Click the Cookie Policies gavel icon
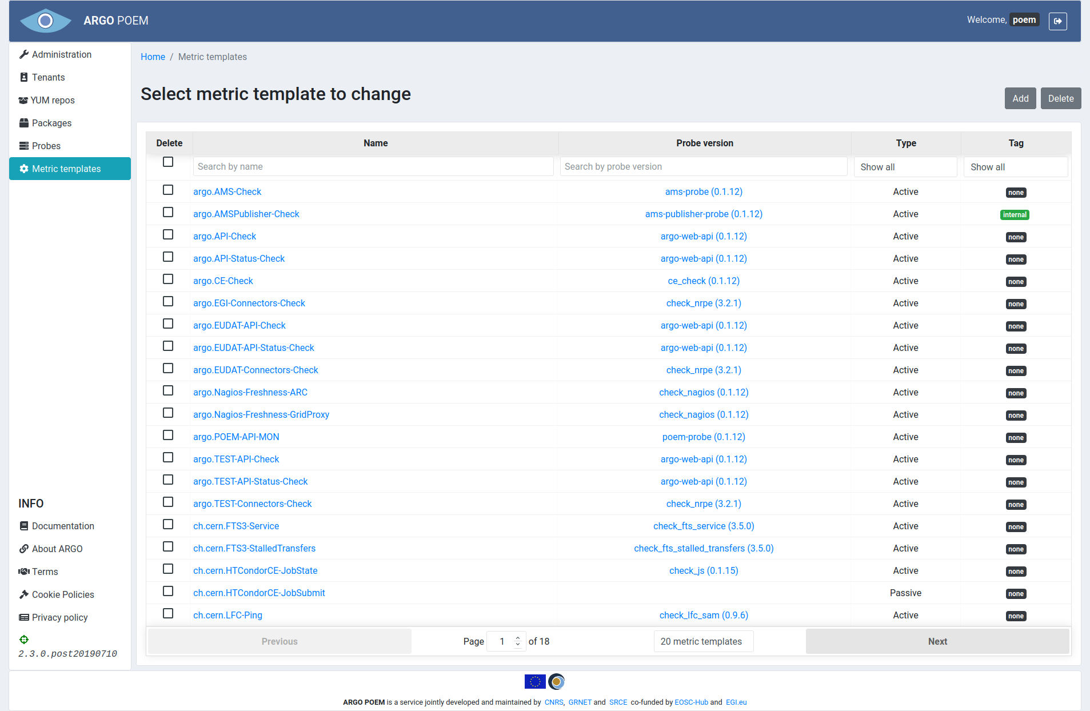This screenshot has height=711, width=1090. (24, 594)
